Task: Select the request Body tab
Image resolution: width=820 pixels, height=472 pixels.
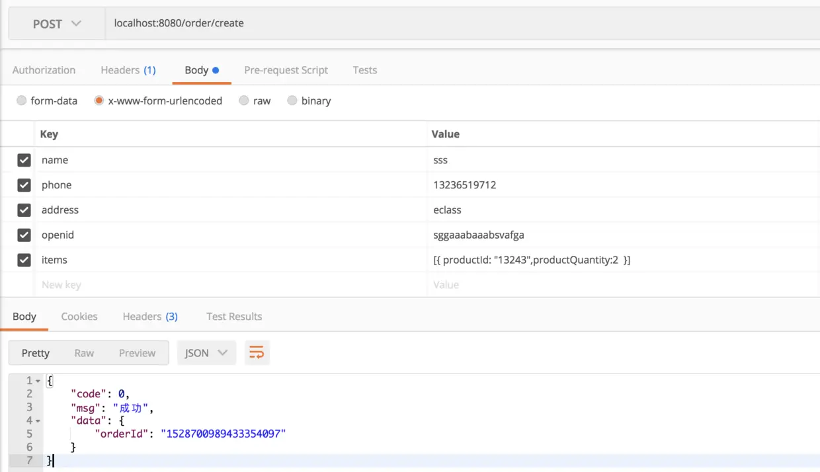Action: pyautogui.click(x=202, y=70)
